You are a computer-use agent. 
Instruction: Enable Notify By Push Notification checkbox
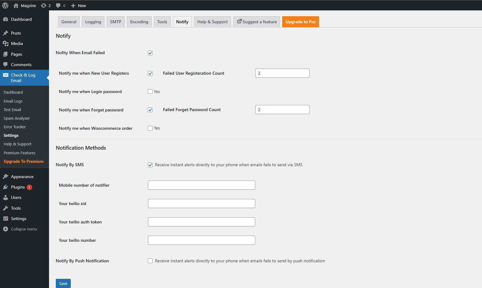click(x=150, y=261)
